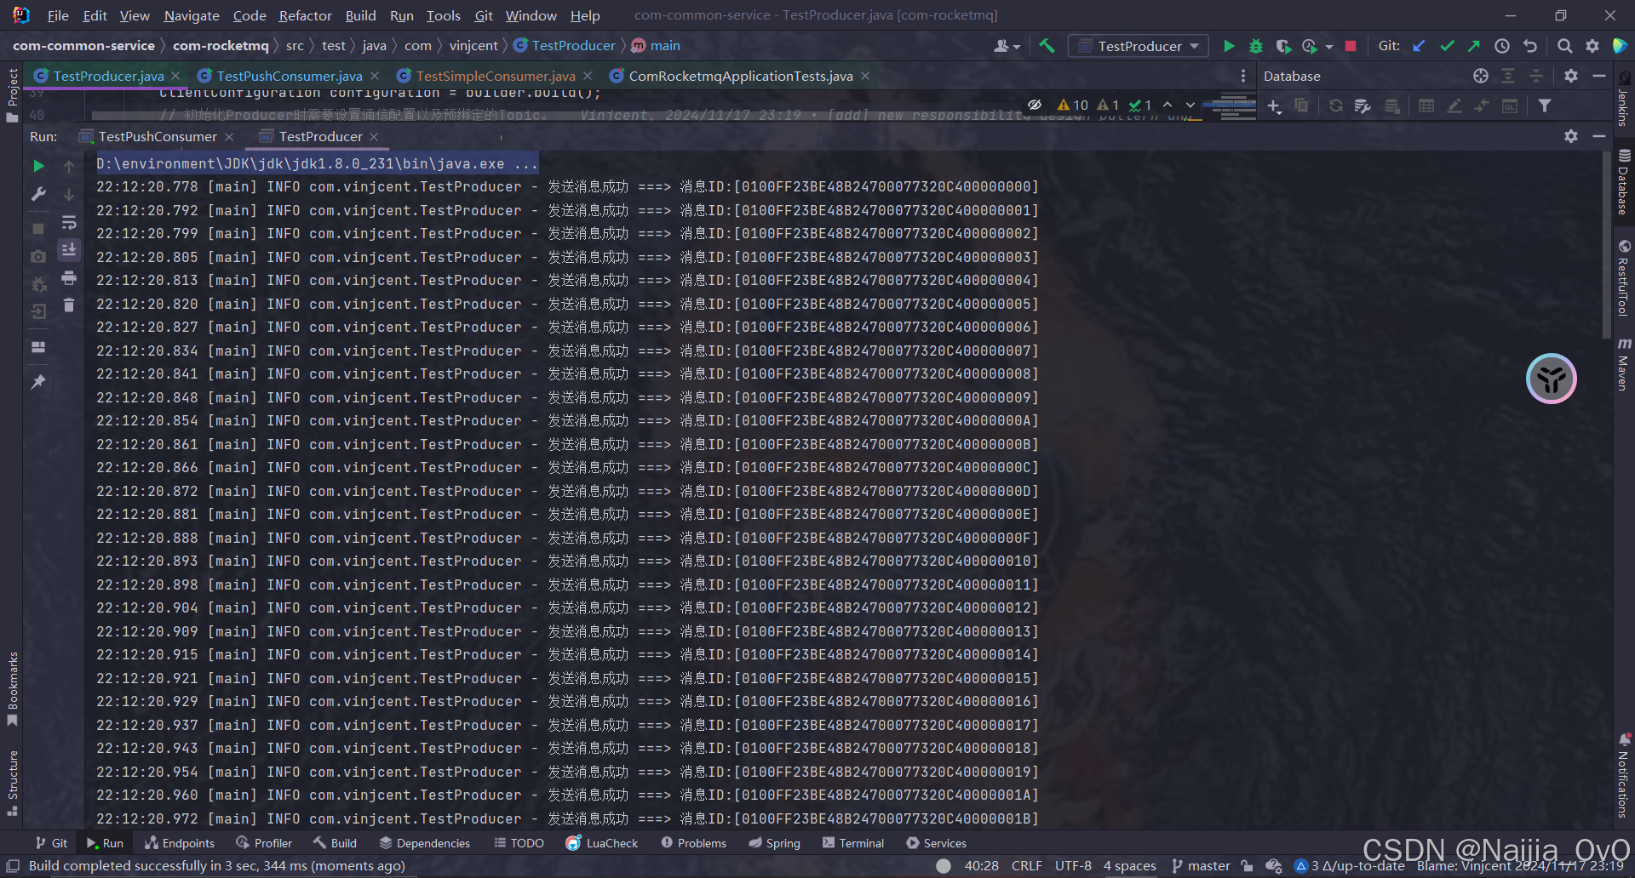Add new data source plus icon in Database

[x=1273, y=105]
